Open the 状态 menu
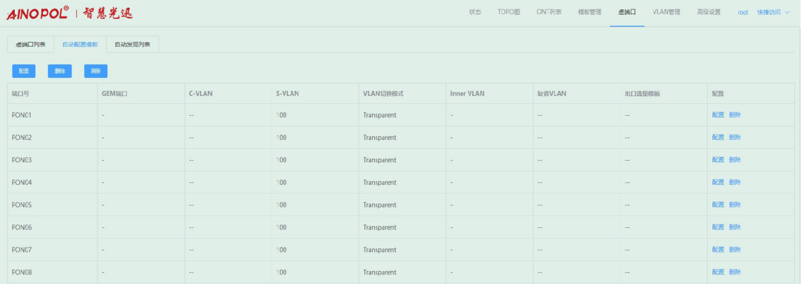The height and width of the screenshot is (284, 801). click(475, 12)
